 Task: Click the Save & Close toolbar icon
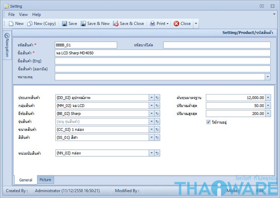(116, 24)
